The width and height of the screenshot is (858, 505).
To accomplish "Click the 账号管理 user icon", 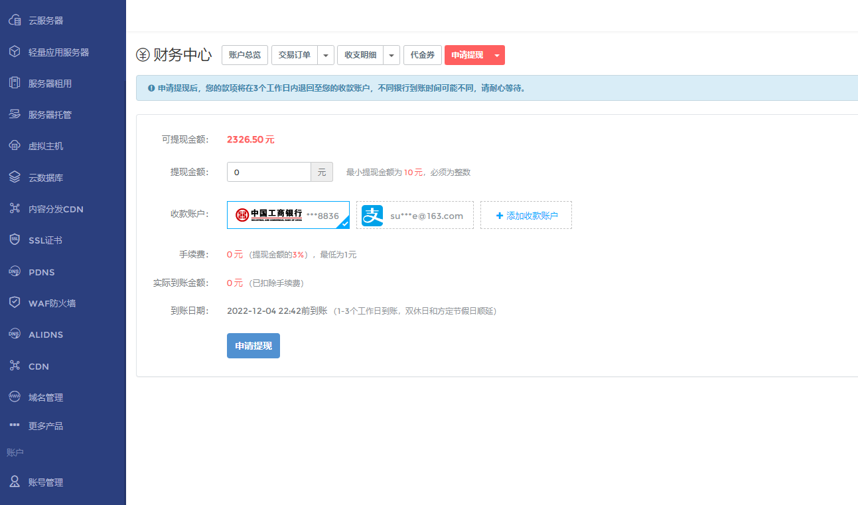I will pos(14,482).
